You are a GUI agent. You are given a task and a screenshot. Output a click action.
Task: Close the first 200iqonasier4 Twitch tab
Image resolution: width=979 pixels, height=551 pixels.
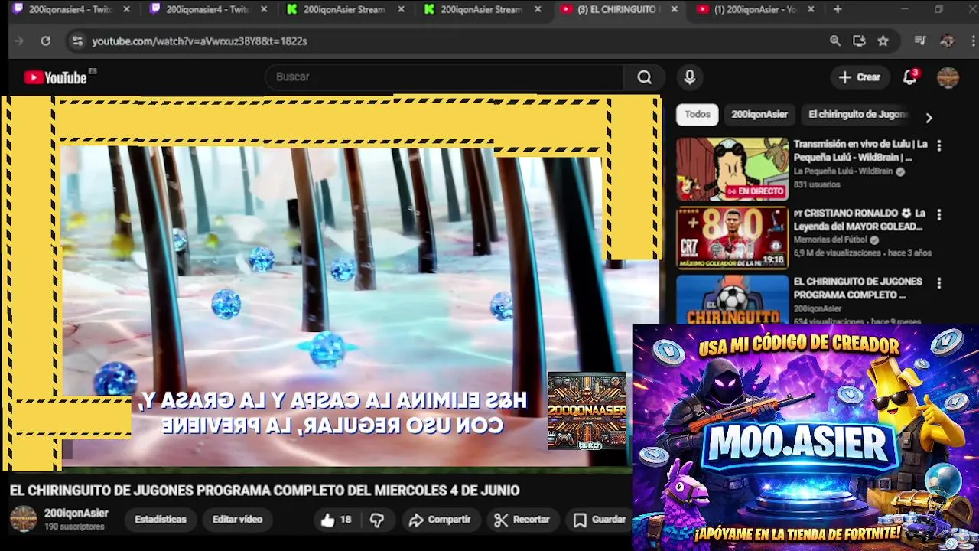126,9
